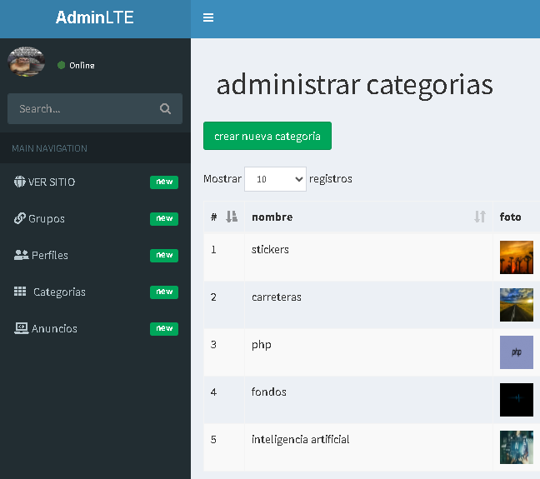Click the search magnifier icon
This screenshot has width=540, height=479.
pos(165,108)
